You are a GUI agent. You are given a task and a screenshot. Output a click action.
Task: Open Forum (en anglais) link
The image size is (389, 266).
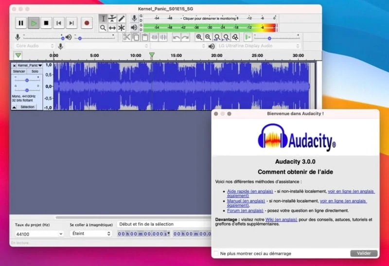[x=245, y=211]
